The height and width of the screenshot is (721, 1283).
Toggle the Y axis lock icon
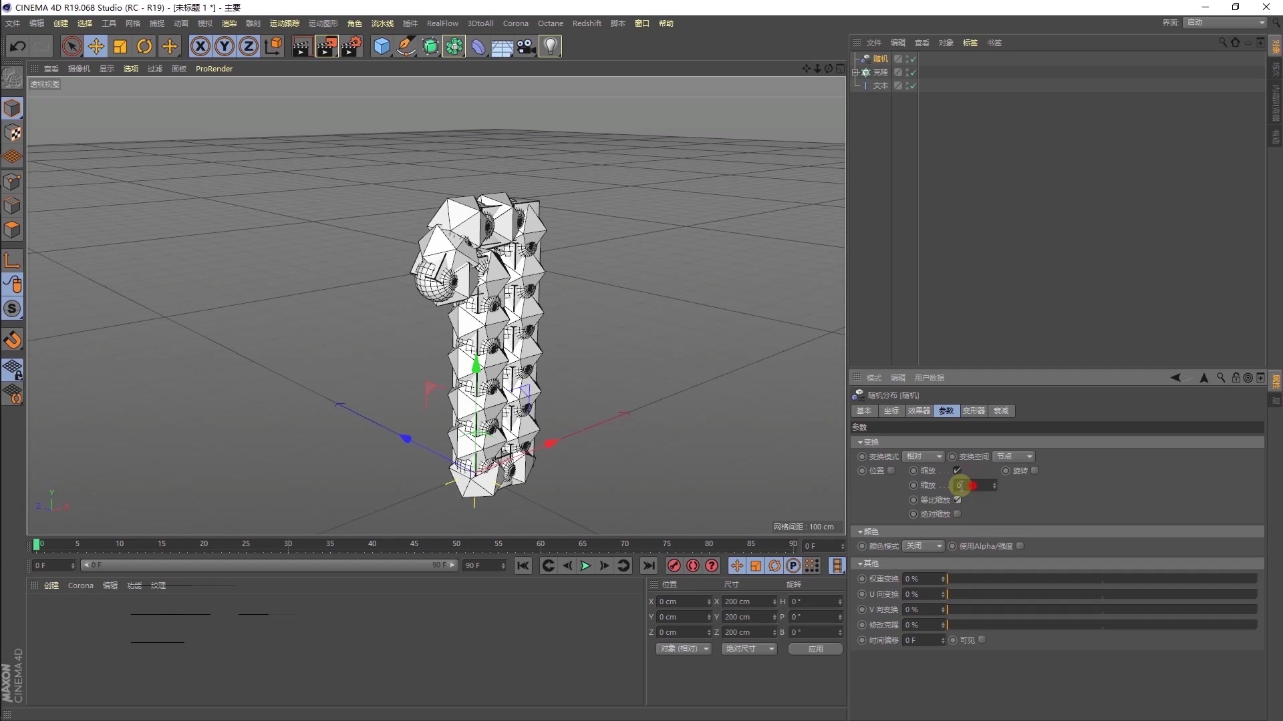(x=224, y=46)
